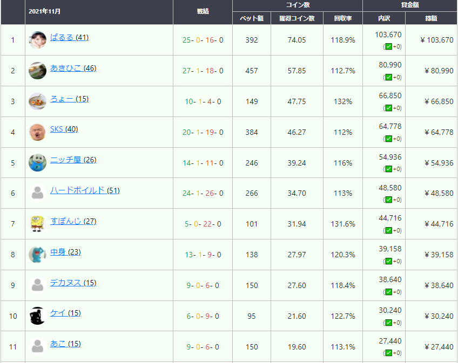This screenshot has width=458, height=363.
Task: Open ケイ (15) profile link
Action: (65, 313)
